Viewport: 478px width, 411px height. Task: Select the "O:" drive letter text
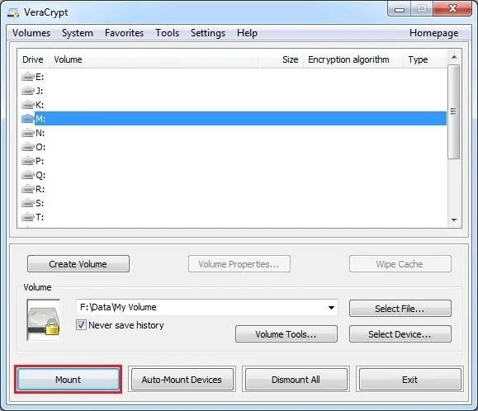tap(40, 147)
